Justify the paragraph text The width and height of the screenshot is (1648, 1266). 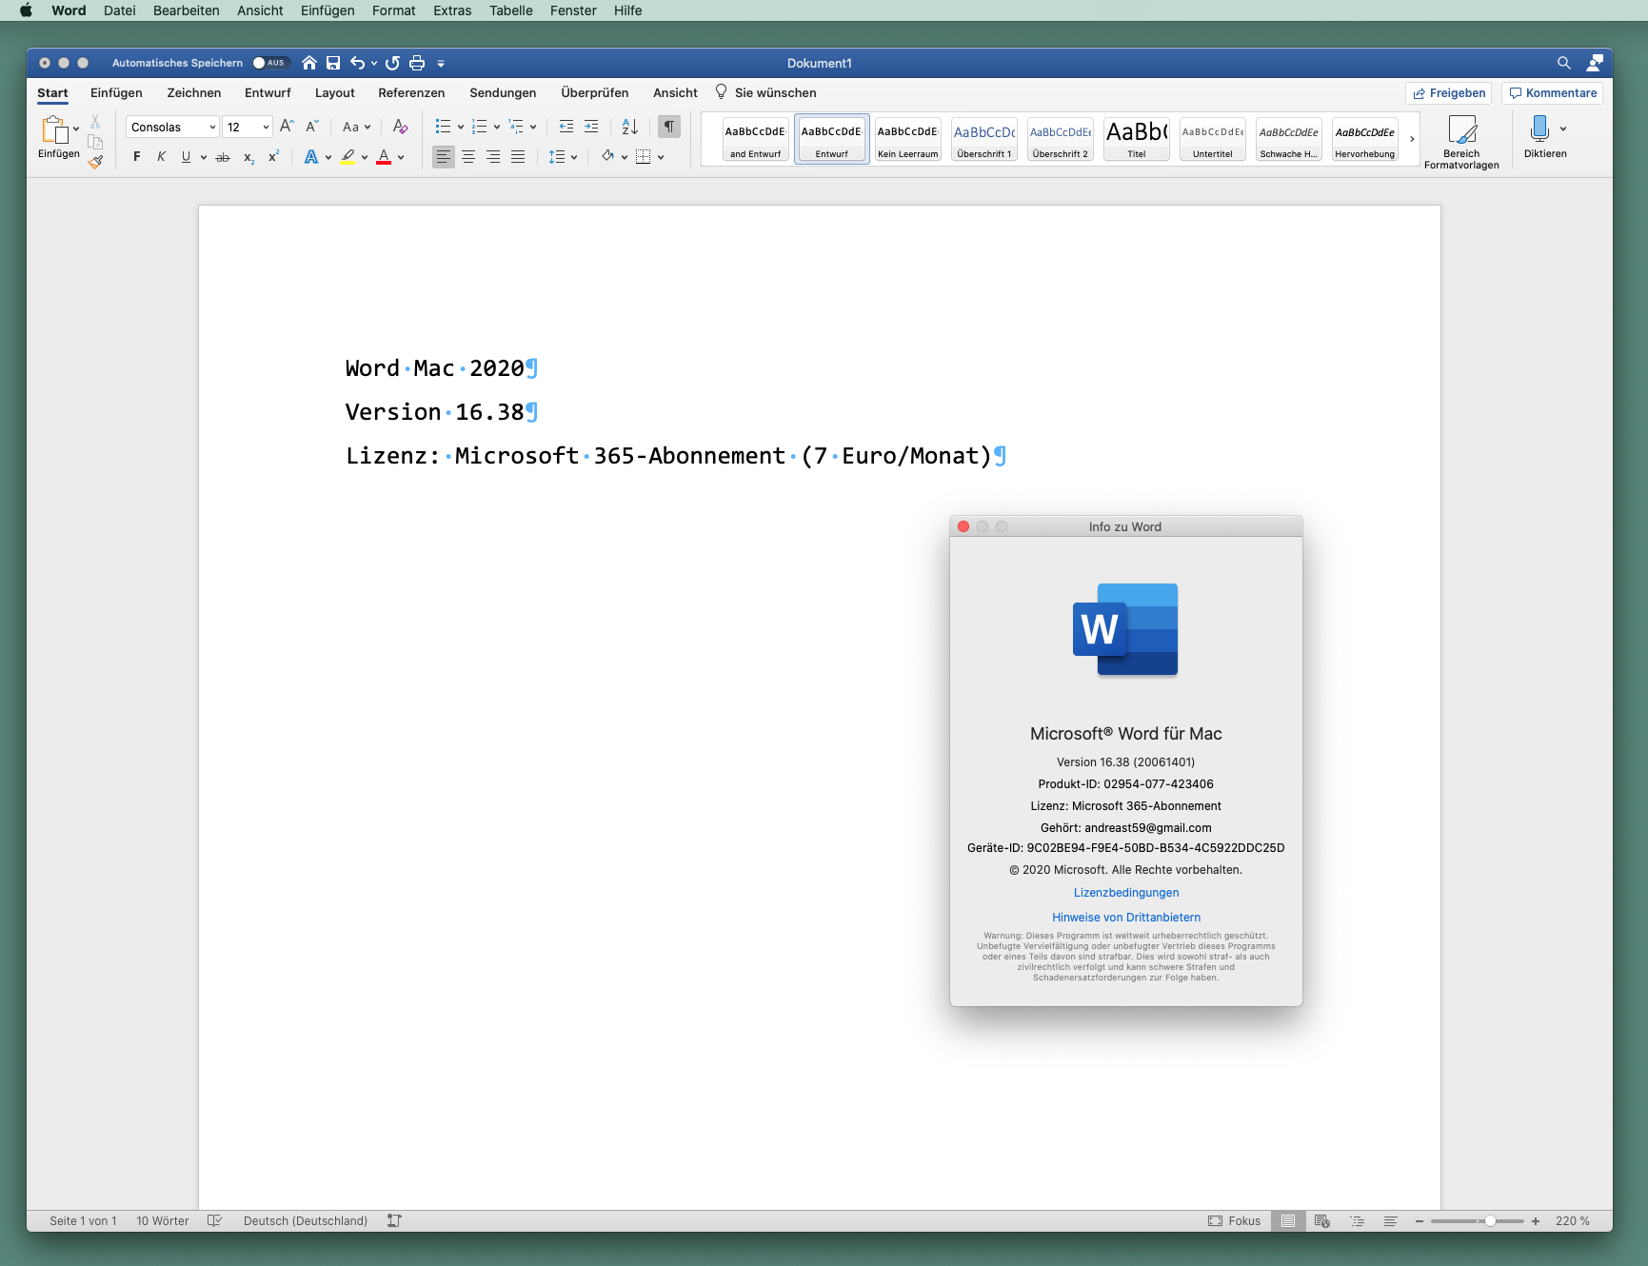click(518, 157)
